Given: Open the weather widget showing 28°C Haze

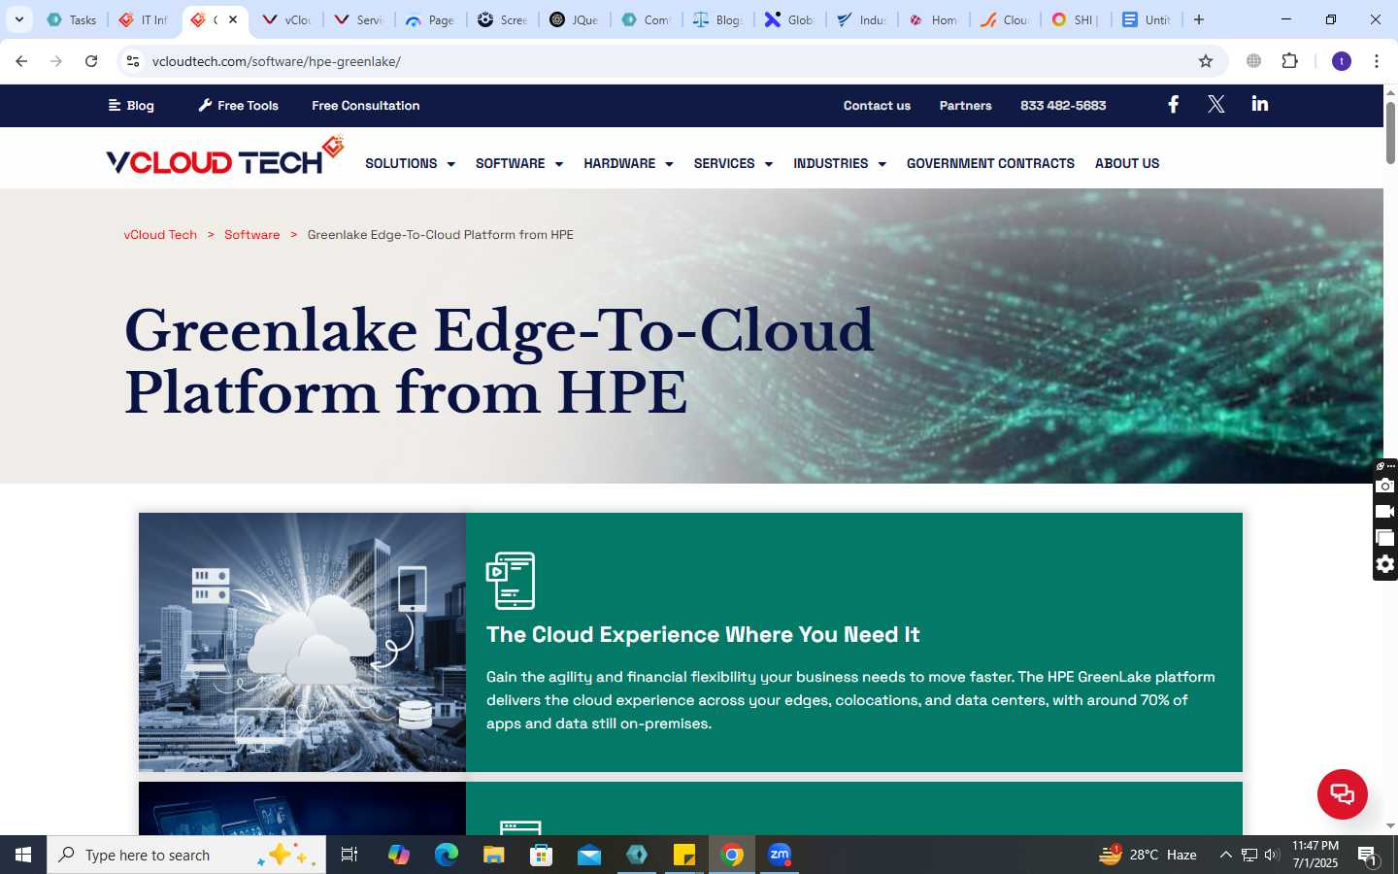Looking at the screenshot, I should coord(1148,855).
